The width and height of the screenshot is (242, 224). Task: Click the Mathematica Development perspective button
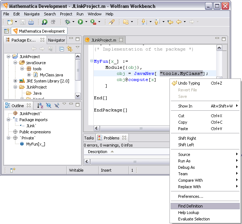[39, 31]
